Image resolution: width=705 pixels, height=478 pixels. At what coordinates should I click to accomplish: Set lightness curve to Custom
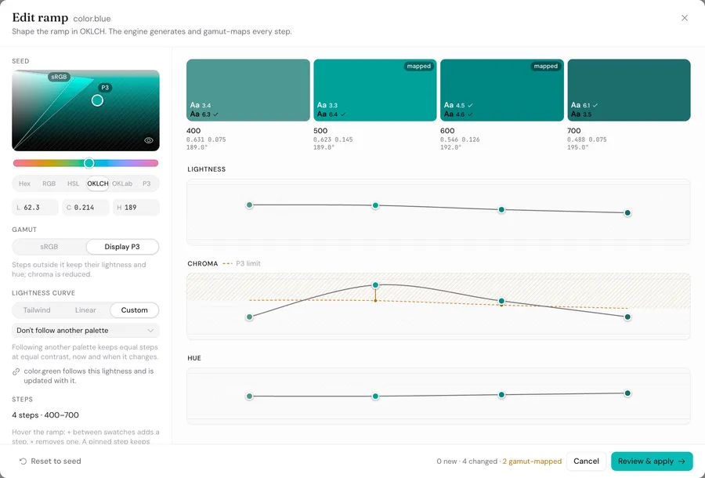pos(134,310)
